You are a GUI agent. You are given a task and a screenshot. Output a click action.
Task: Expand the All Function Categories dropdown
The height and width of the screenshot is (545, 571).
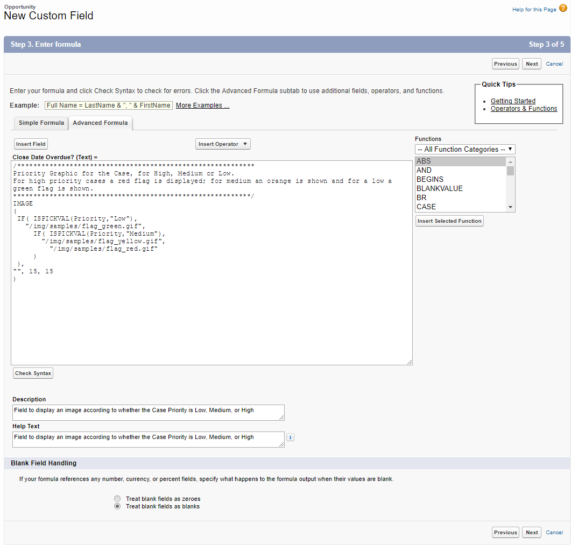coord(465,150)
